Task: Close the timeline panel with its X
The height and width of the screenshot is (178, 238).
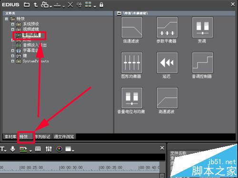Action: coord(162,148)
